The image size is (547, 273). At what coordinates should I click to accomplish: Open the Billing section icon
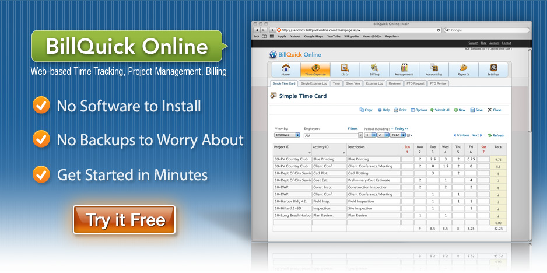coord(374,68)
